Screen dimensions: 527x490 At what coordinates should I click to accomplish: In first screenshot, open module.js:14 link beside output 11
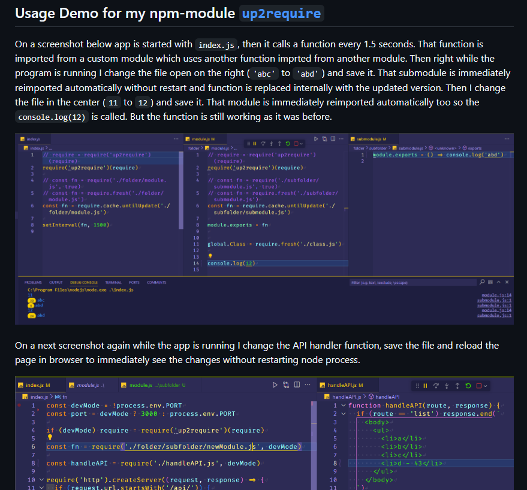click(x=496, y=295)
